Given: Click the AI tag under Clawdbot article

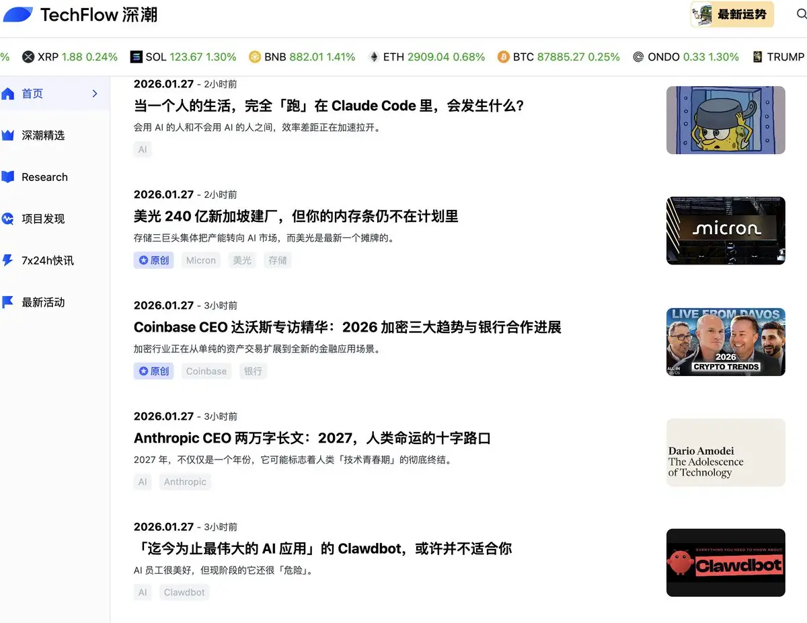Looking at the screenshot, I should [x=143, y=592].
